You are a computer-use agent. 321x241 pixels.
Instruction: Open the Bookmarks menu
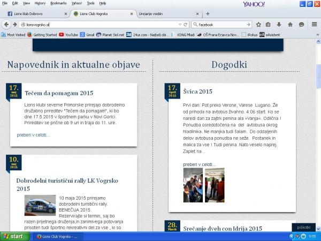click(58, 3)
